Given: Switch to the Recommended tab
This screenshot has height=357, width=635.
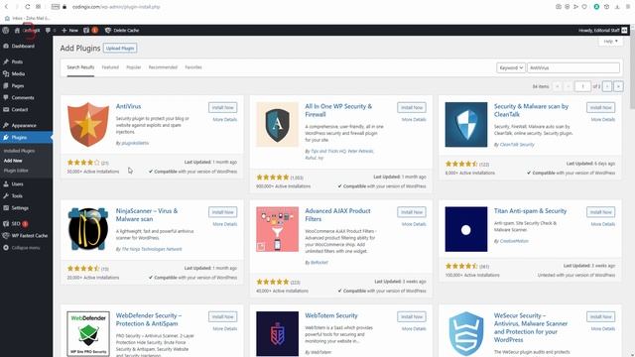Looking at the screenshot, I should [x=163, y=67].
